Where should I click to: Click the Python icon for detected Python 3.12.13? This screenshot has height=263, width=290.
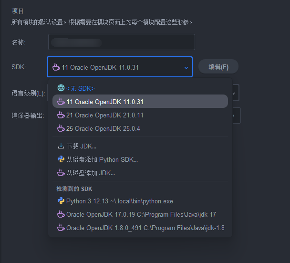click(x=61, y=201)
